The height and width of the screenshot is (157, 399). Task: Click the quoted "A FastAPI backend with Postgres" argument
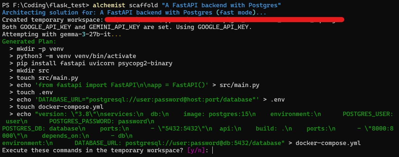[221, 5]
